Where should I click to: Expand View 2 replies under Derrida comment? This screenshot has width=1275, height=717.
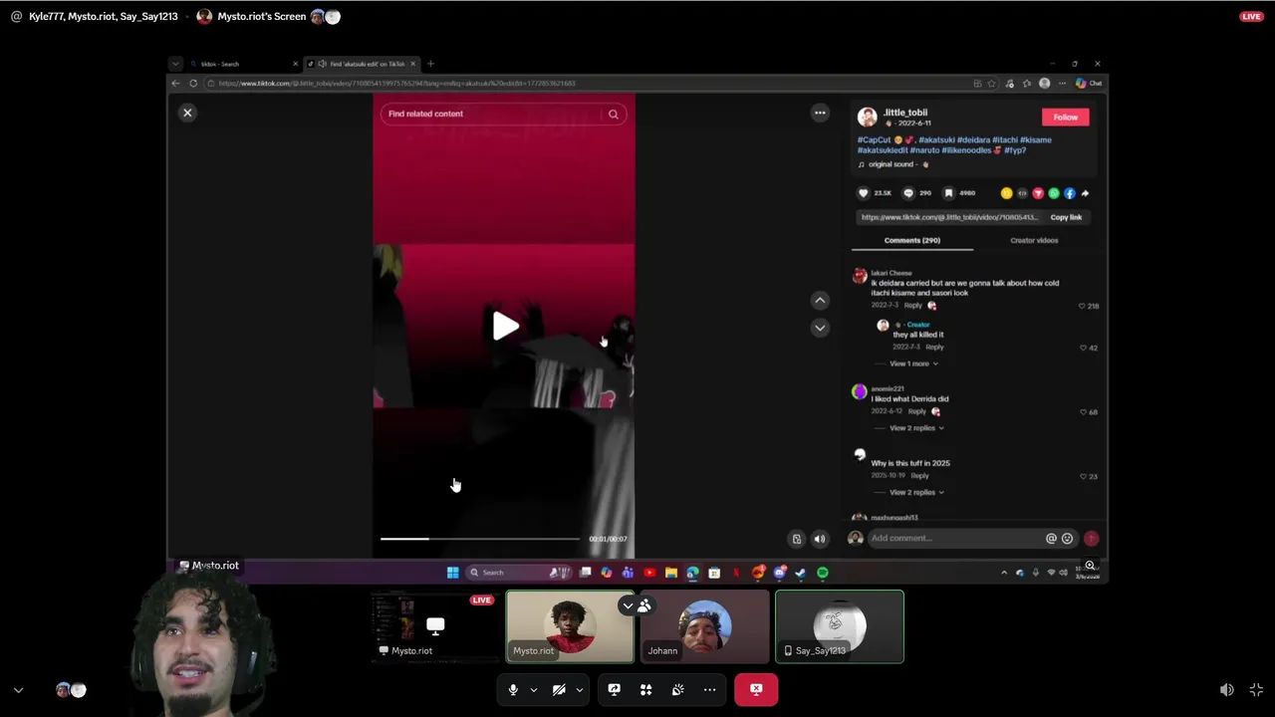click(916, 428)
